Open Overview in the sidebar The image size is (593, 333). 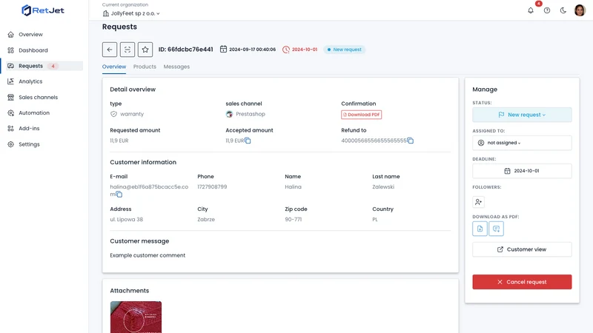coord(30,34)
